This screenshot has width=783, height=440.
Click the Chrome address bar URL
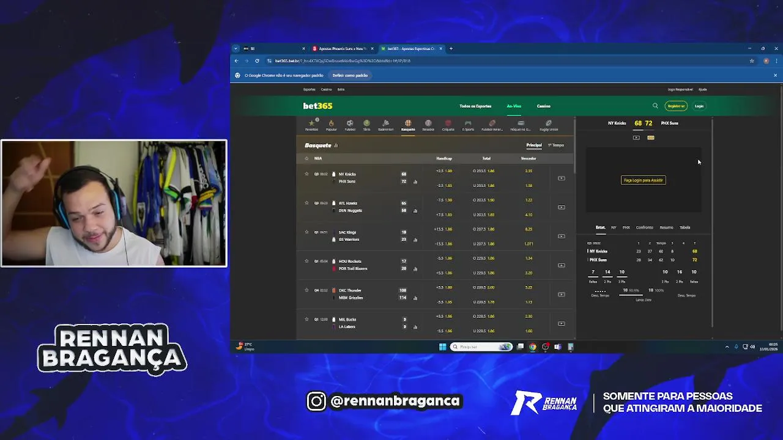tap(343, 61)
